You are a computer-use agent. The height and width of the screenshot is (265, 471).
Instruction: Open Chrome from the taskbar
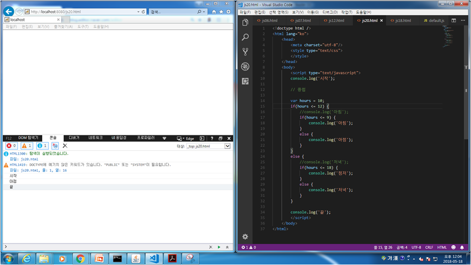point(80,259)
